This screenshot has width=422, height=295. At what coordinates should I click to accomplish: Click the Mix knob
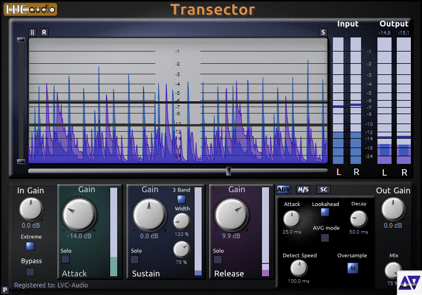(x=393, y=270)
